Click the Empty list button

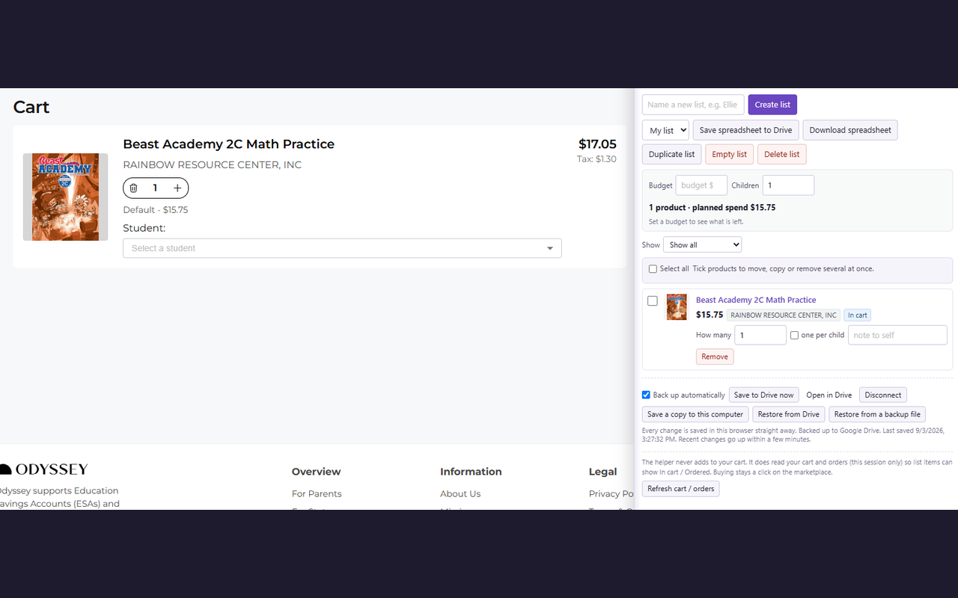pyautogui.click(x=729, y=154)
